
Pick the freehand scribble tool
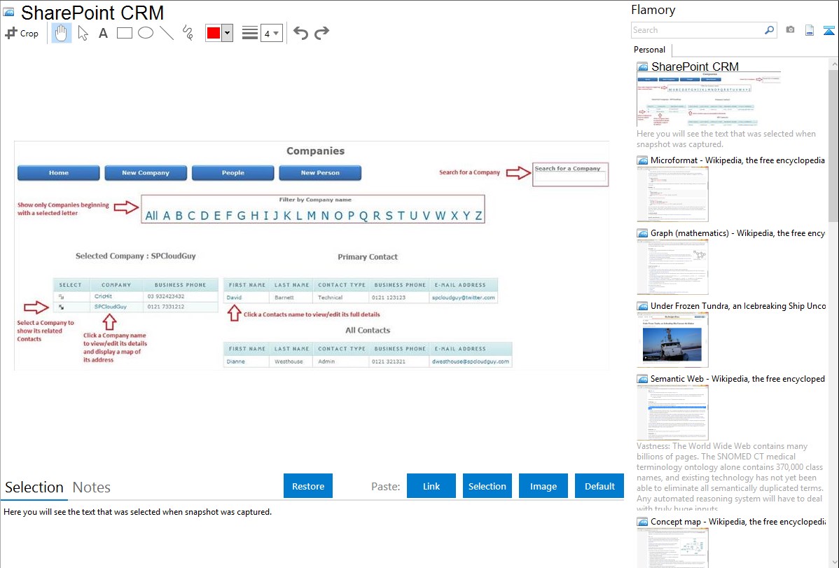188,33
